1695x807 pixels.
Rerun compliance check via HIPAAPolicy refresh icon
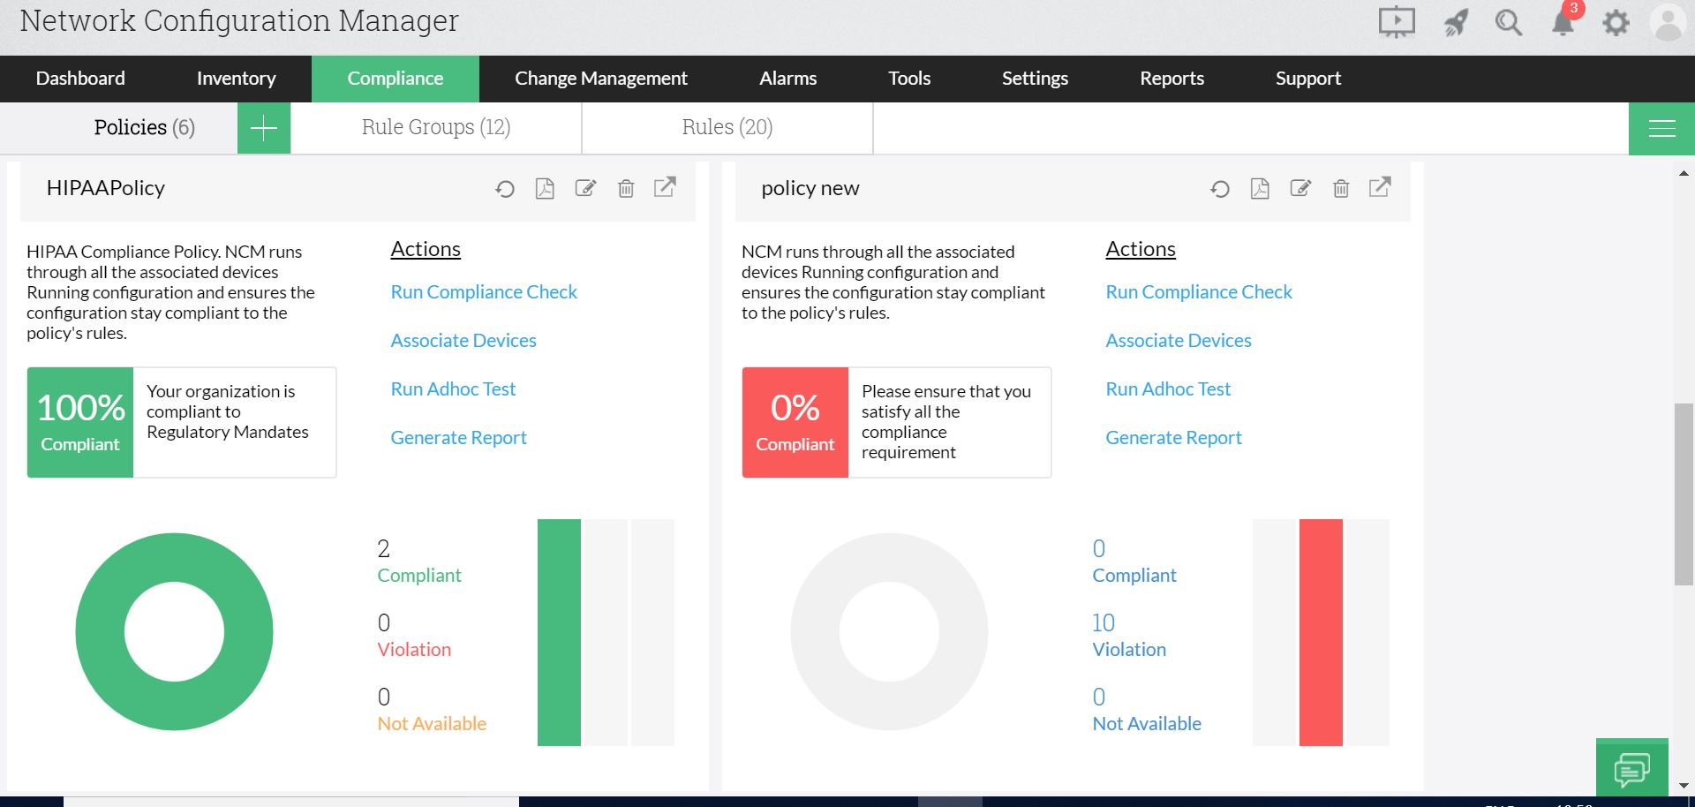[x=505, y=188]
